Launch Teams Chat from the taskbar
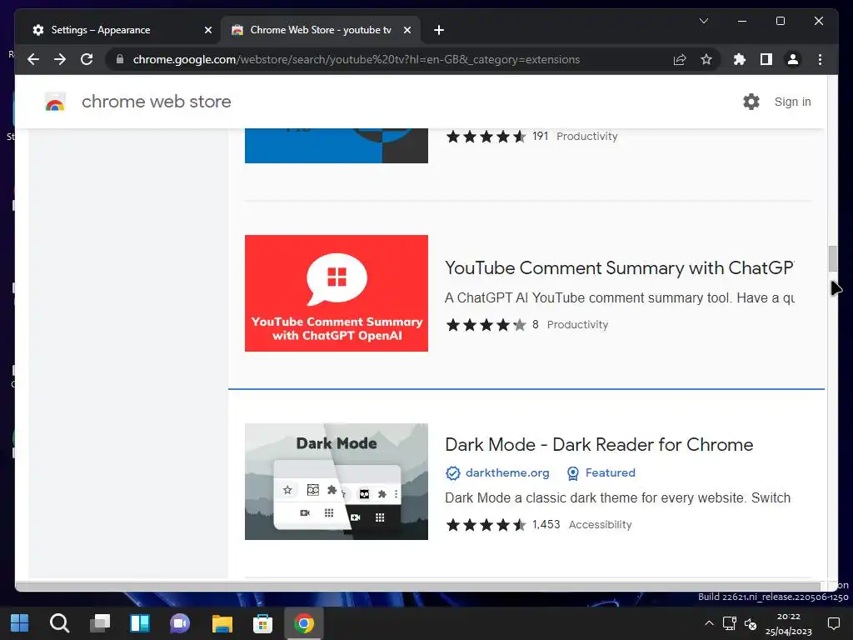This screenshot has width=853, height=640. 180,623
